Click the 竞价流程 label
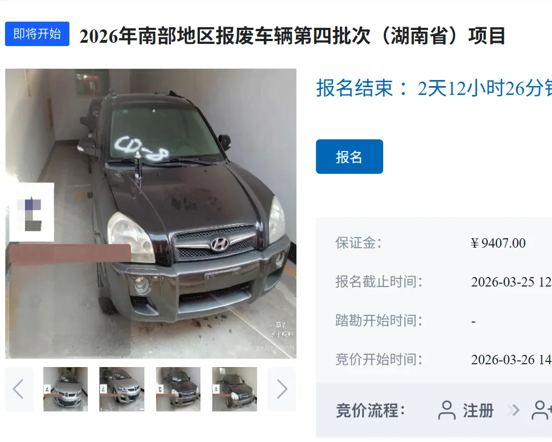This screenshot has width=552, height=442. pos(371,411)
